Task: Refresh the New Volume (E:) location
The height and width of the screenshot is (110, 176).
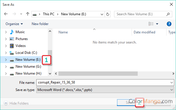Action: (108, 14)
